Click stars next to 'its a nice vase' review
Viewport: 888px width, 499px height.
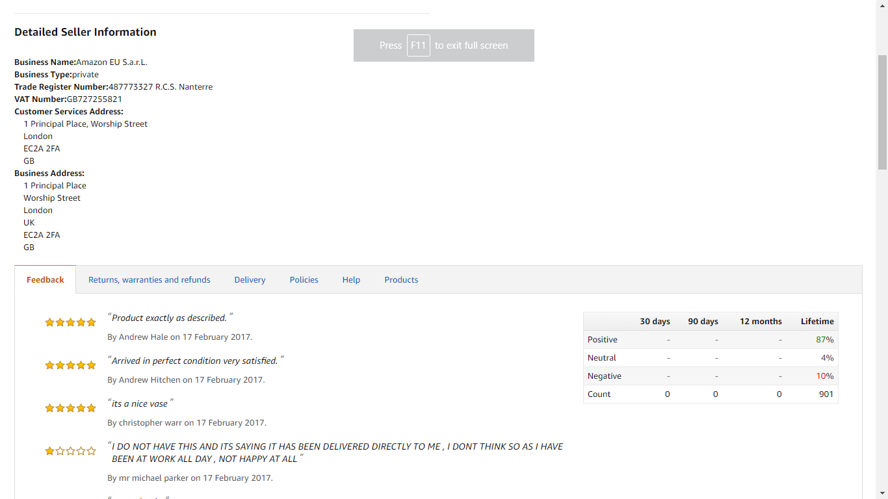point(70,408)
